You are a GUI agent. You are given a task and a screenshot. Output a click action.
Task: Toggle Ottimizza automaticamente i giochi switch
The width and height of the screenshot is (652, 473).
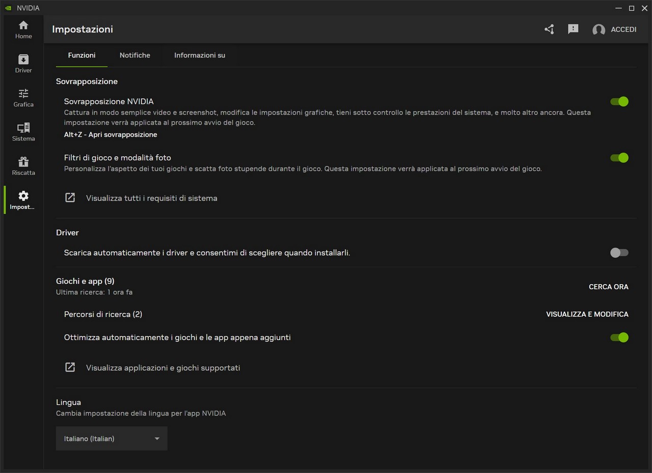coord(619,337)
